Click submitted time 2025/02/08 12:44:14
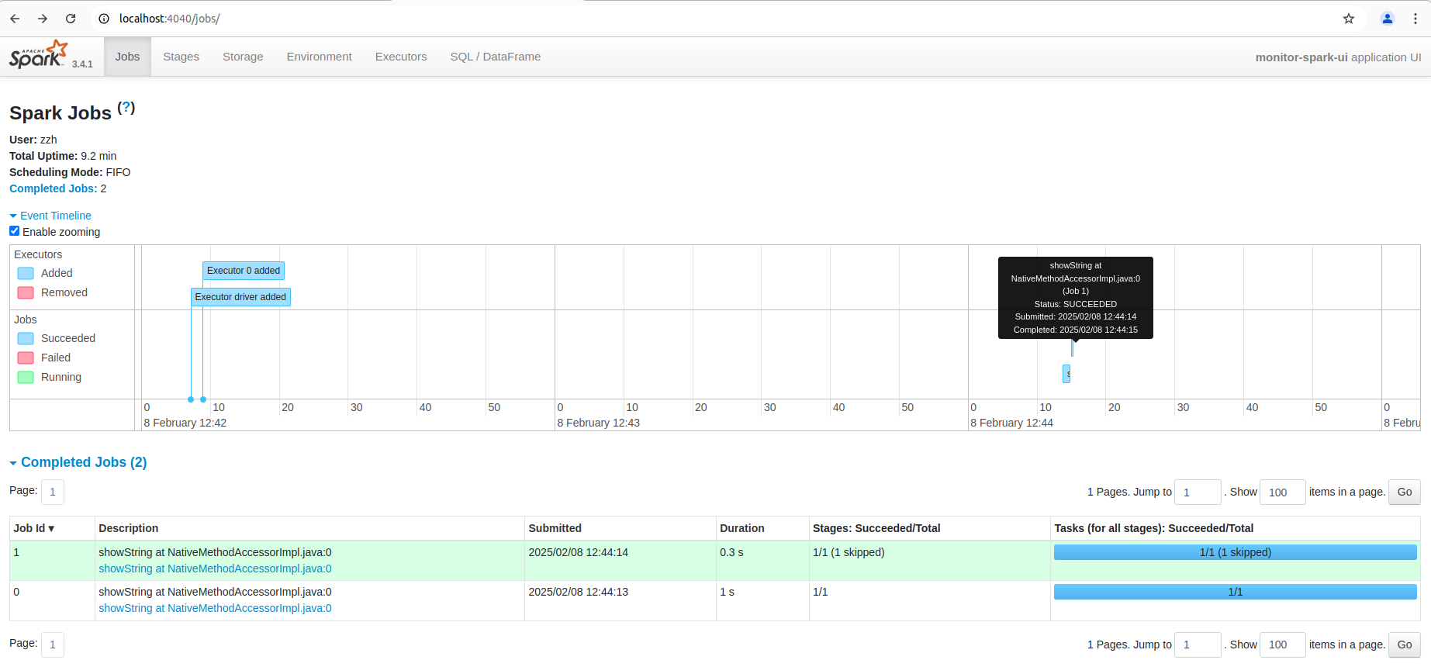Screen dimensions: 1431x667 click(579, 552)
